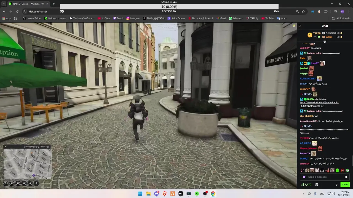The image size is (353, 198).
Task: Mute the NASSER Stream tab audio
Action: tap(42, 4)
